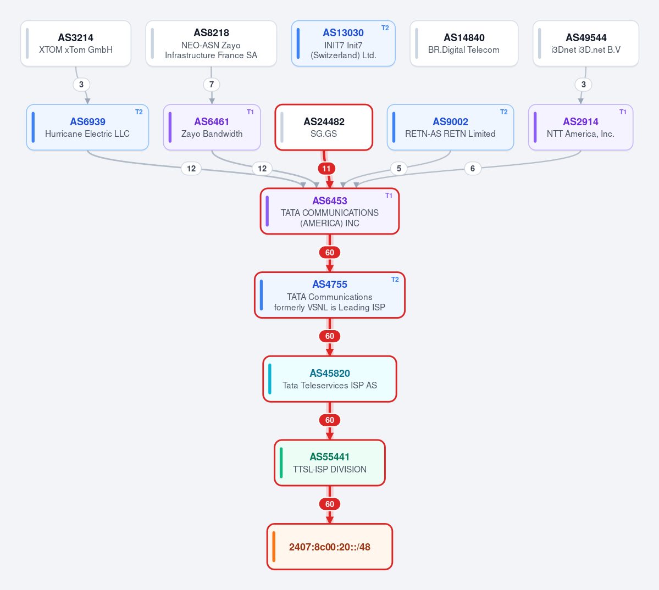
Task: Select the AS3214 XTOM xTom GmbH node
Action: 76,43
